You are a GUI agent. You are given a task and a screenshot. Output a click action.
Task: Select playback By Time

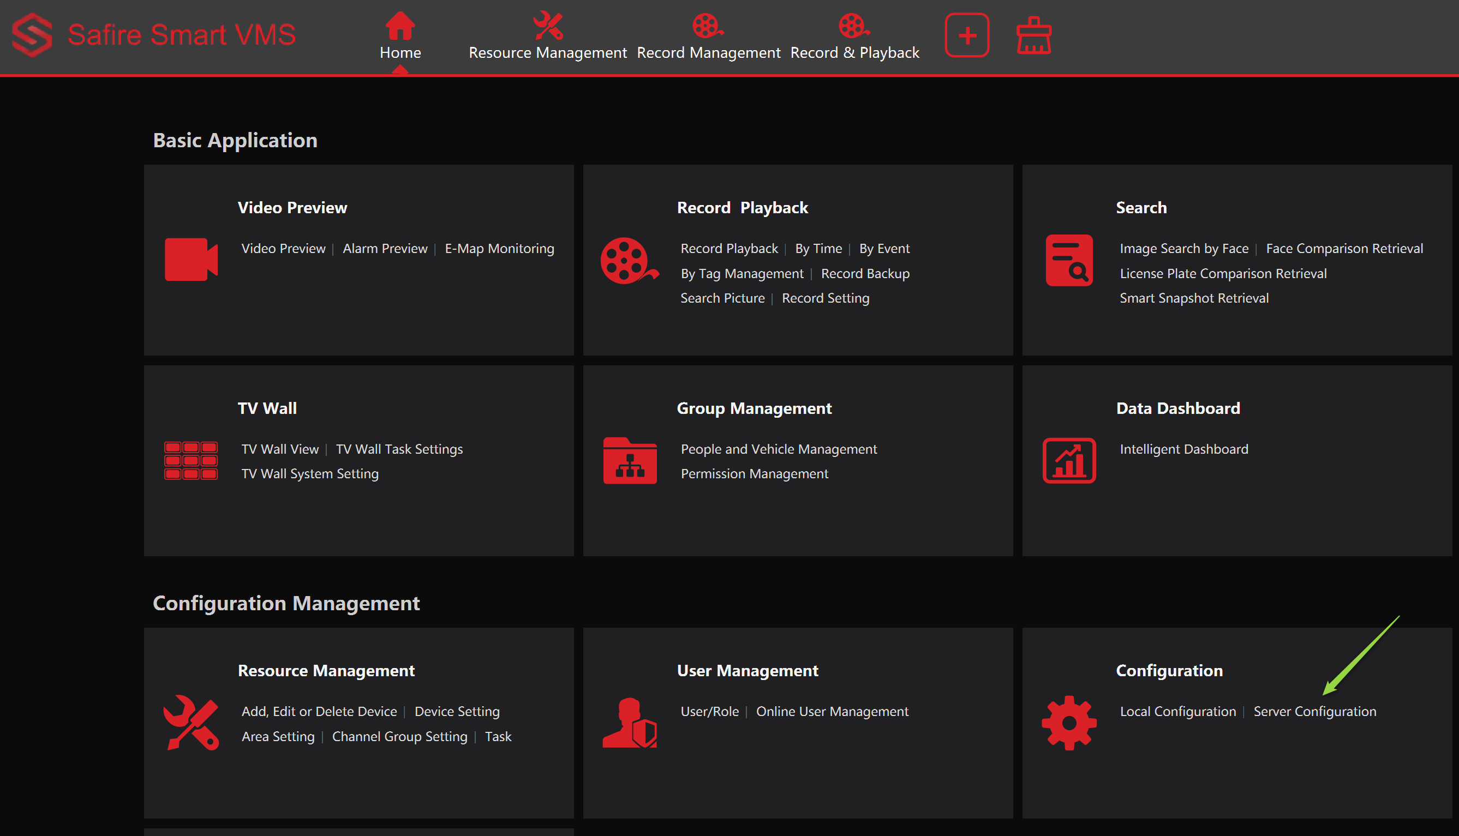818,249
